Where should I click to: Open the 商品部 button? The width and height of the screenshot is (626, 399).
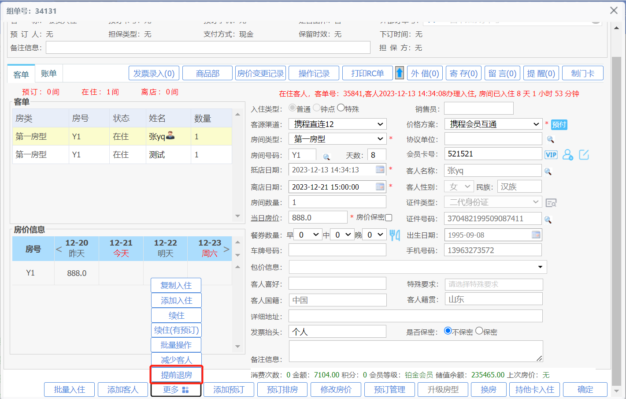point(207,73)
